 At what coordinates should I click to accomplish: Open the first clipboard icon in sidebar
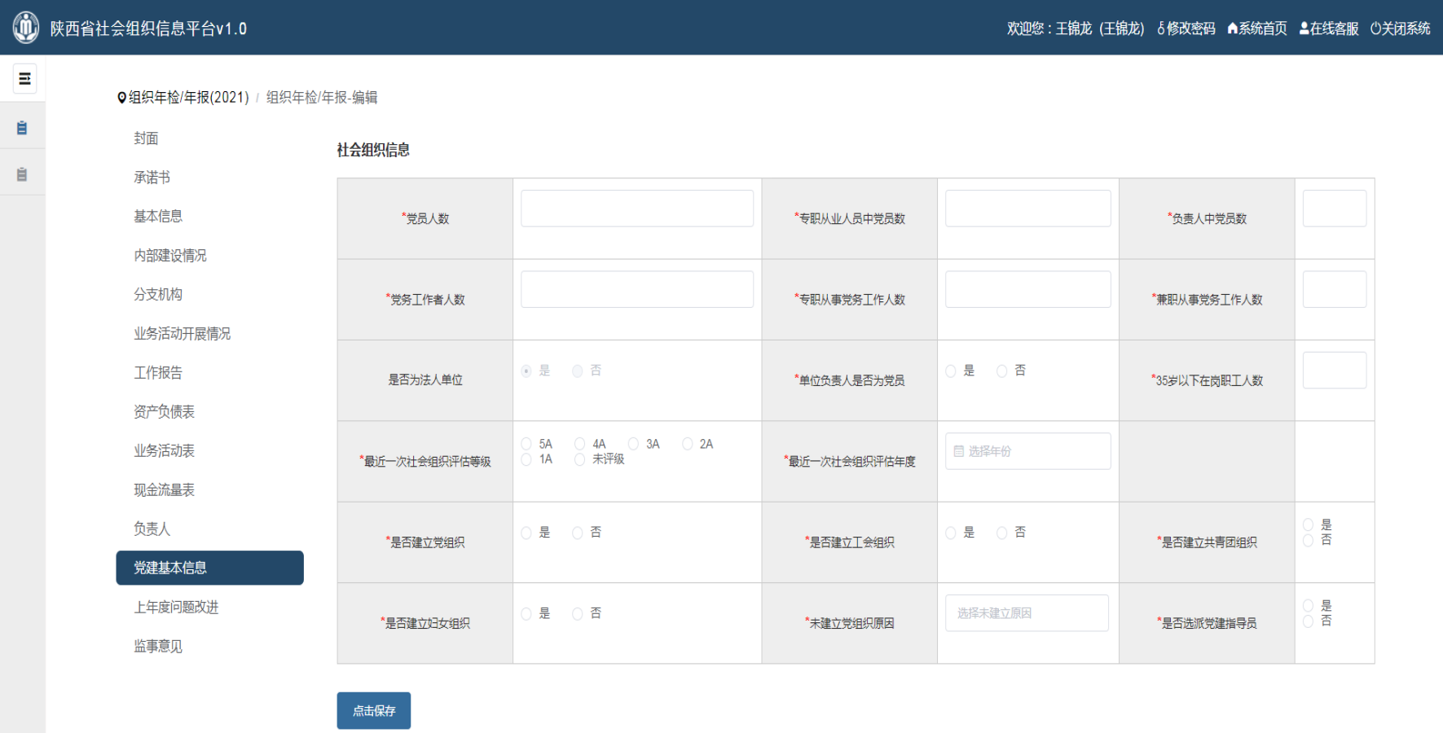[x=22, y=128]
